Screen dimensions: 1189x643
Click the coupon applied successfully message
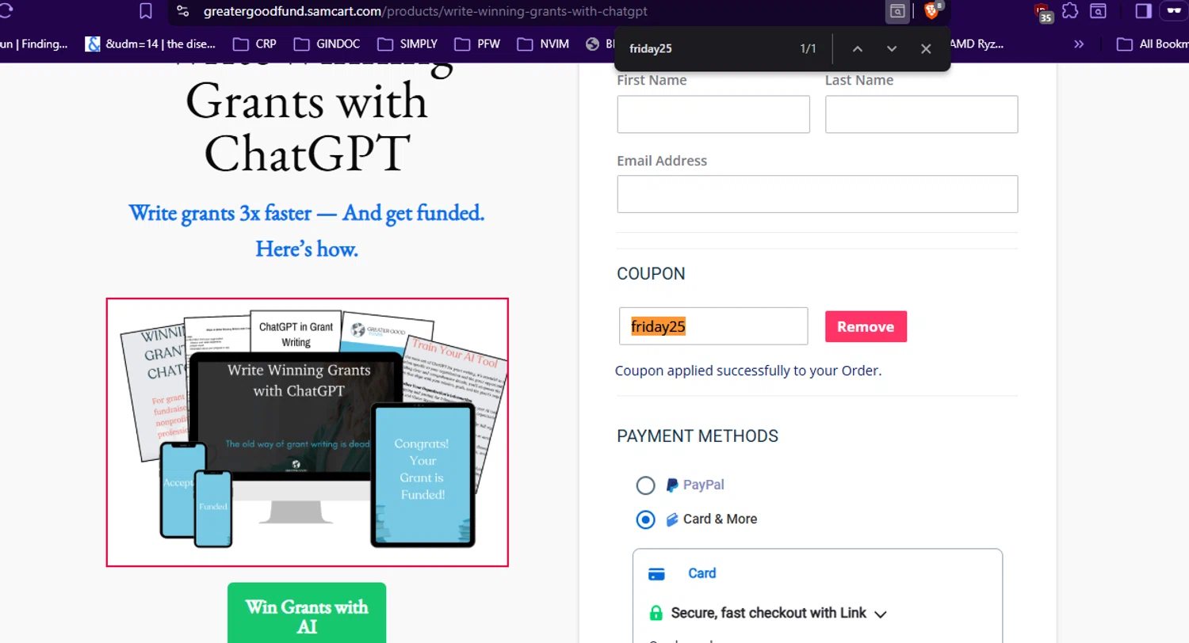(748, 371)
